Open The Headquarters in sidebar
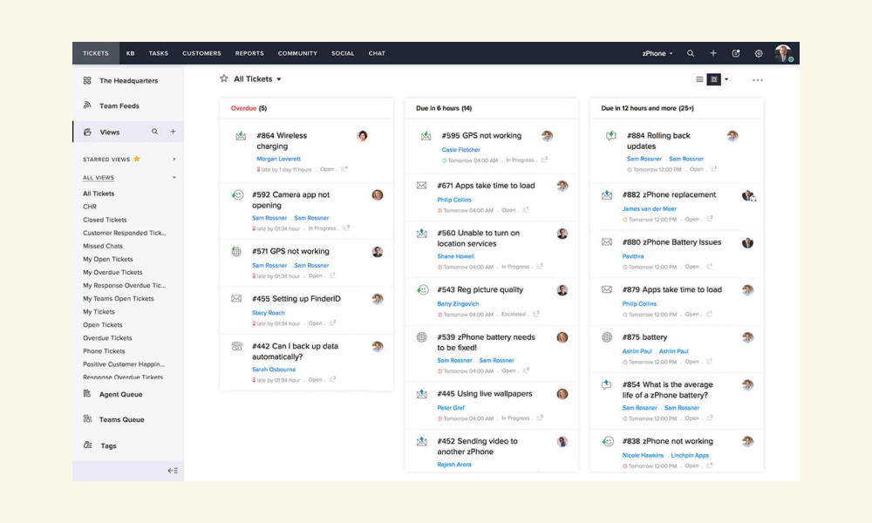The height and width of the screenshot is (523, 872). [x=128, y=80]
